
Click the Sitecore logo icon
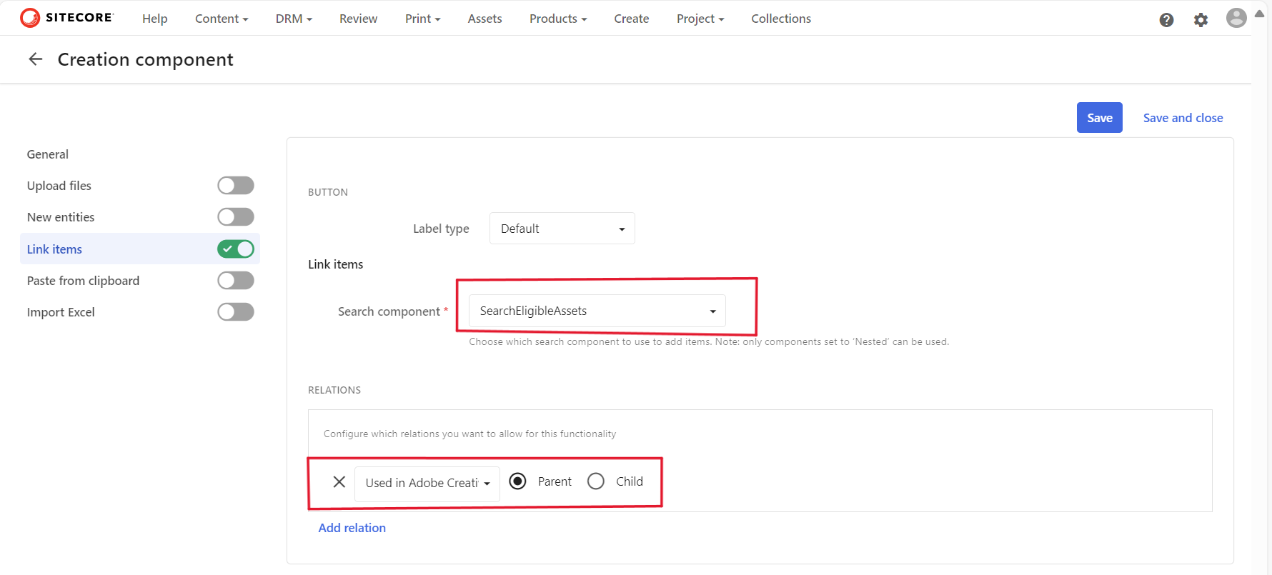click(30, 18)
